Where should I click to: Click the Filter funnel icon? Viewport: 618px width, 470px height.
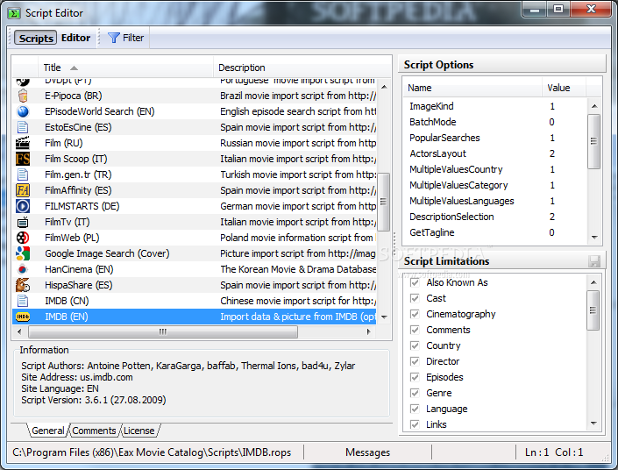(x=113, y=38)
